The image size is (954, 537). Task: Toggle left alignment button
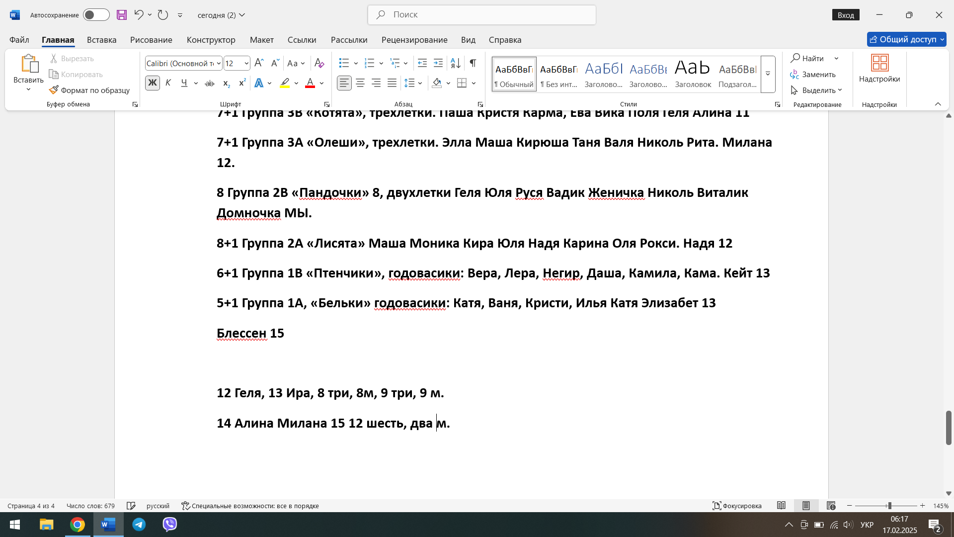click(x=344, y=83)
